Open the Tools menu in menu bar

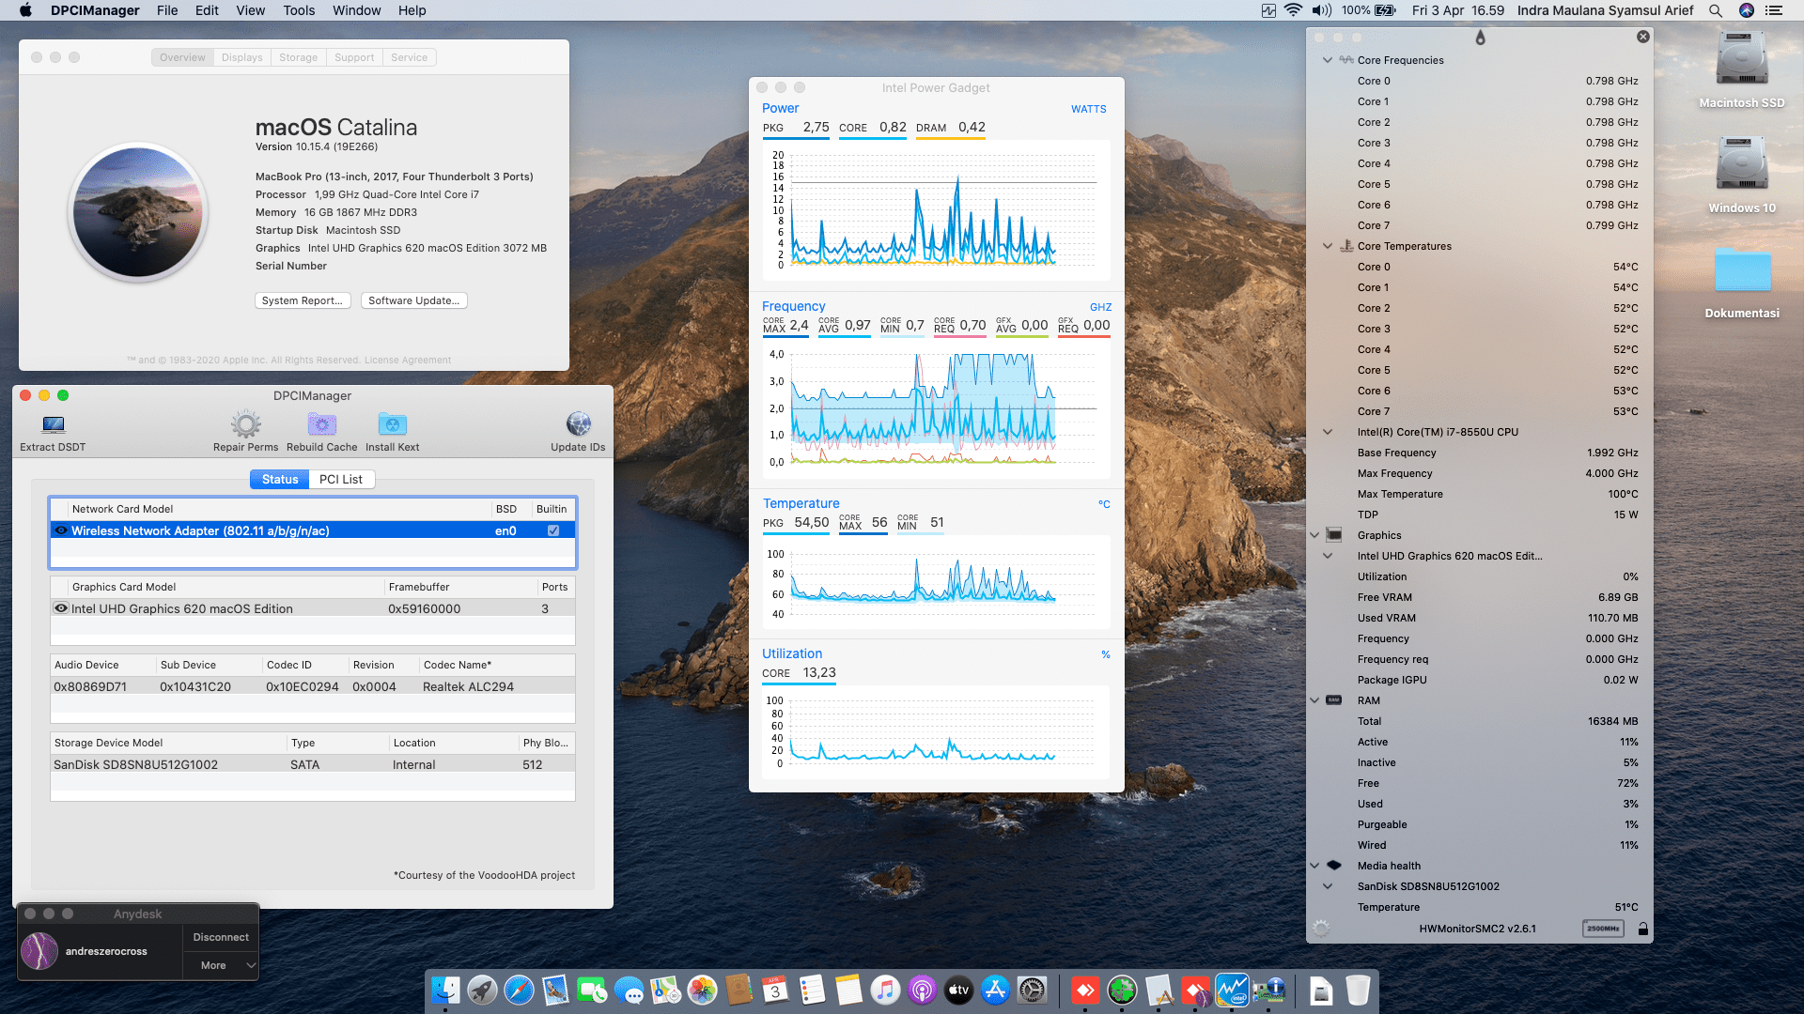coord(299,10)
